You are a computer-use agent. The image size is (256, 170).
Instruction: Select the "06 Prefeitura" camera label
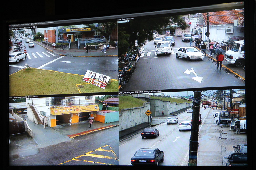click(126, 19)
